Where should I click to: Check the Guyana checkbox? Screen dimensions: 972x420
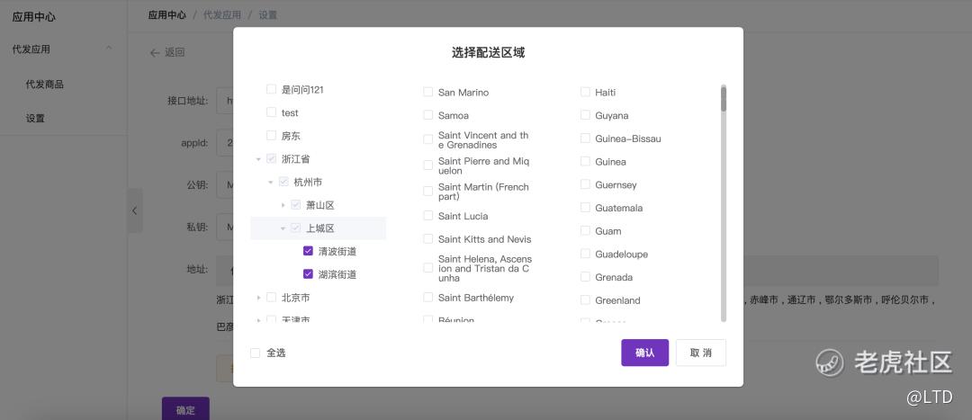coord(585,114)
